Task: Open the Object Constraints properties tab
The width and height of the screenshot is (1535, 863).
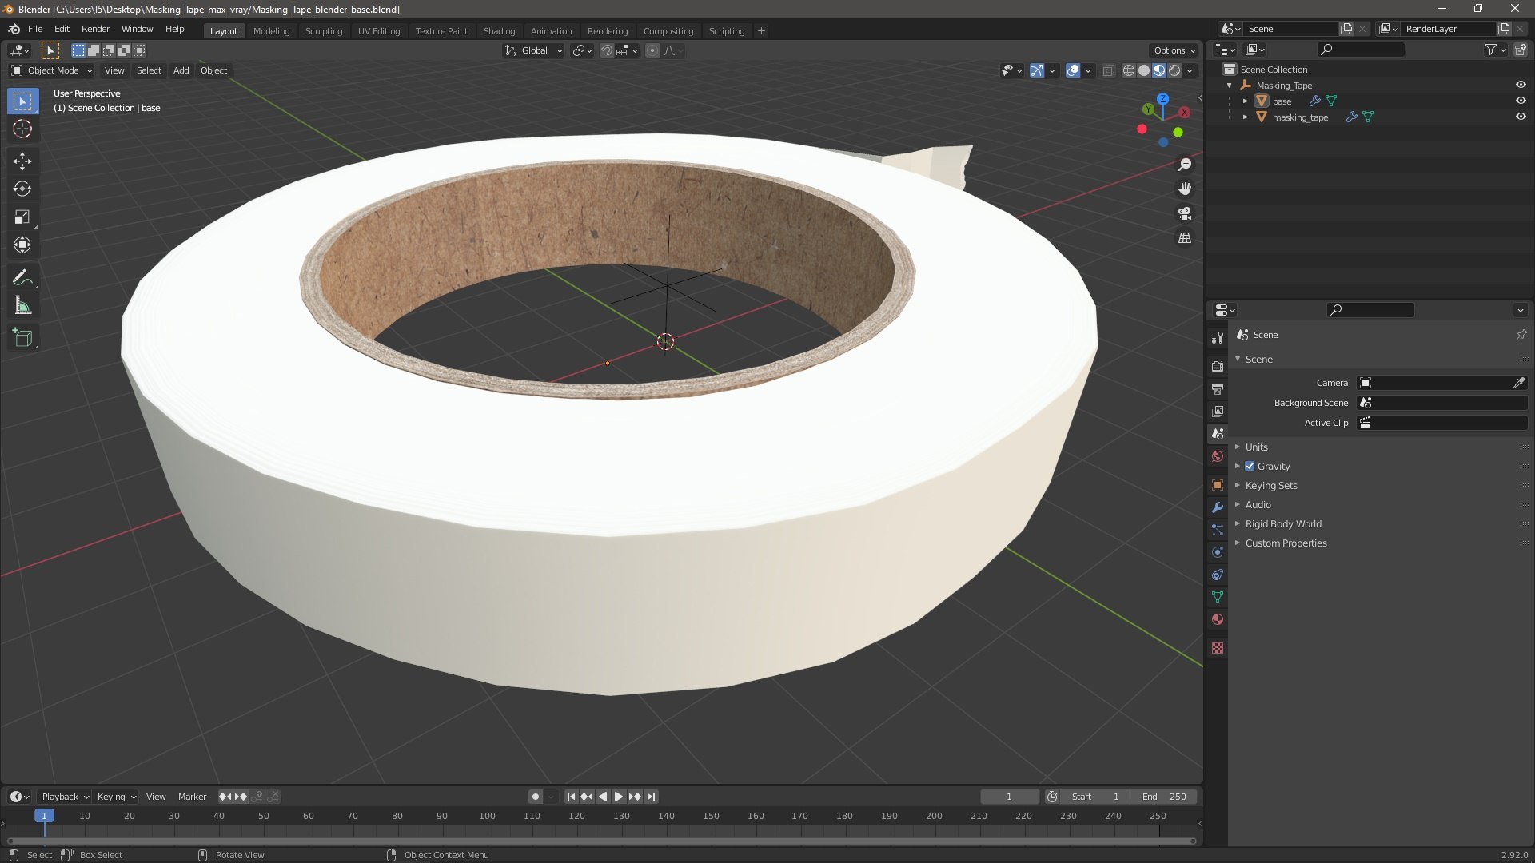Action: coord(1218,575)
